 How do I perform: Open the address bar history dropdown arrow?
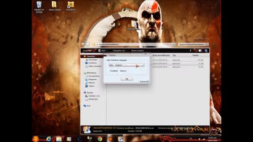point(170,45)
